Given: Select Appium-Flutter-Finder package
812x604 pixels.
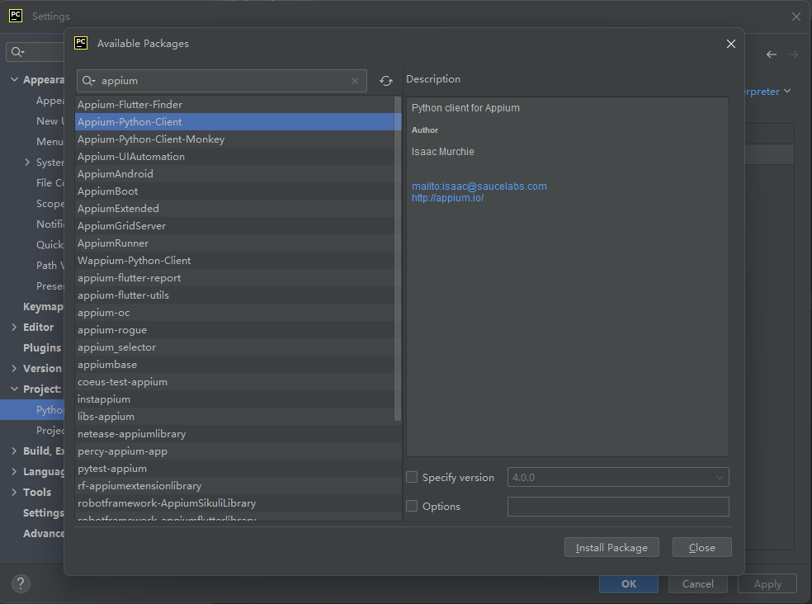Looking at the screenshot, I should (x=234, y=105).
